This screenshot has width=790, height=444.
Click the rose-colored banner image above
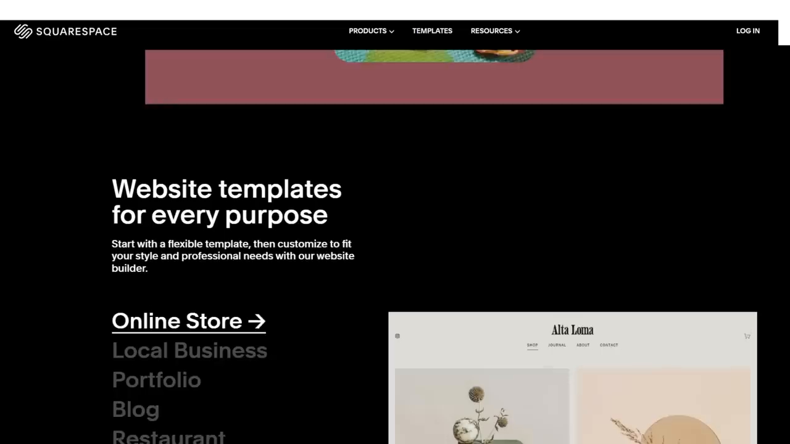point(434,77)
